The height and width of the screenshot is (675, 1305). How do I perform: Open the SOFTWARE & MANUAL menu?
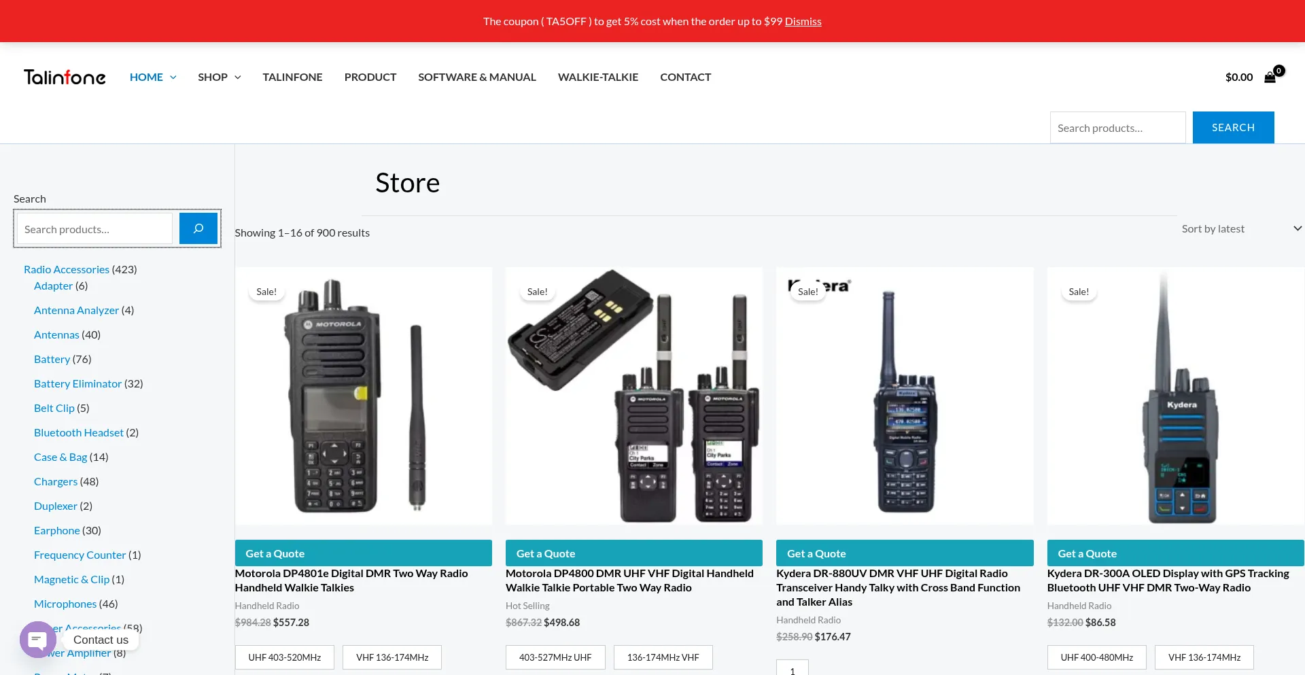476,77
